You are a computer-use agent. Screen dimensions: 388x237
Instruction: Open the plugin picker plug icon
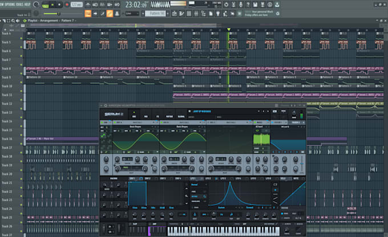pos(218,14)
